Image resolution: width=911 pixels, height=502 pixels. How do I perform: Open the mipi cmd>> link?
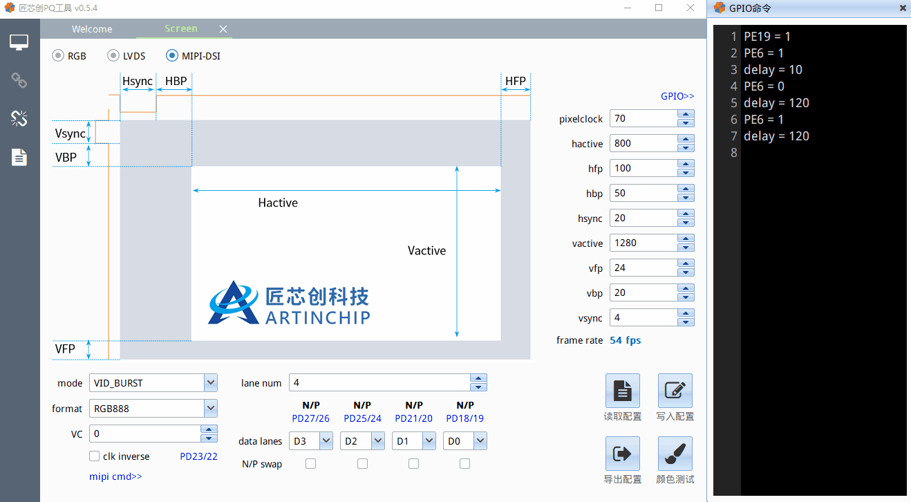tap(115, 476)
